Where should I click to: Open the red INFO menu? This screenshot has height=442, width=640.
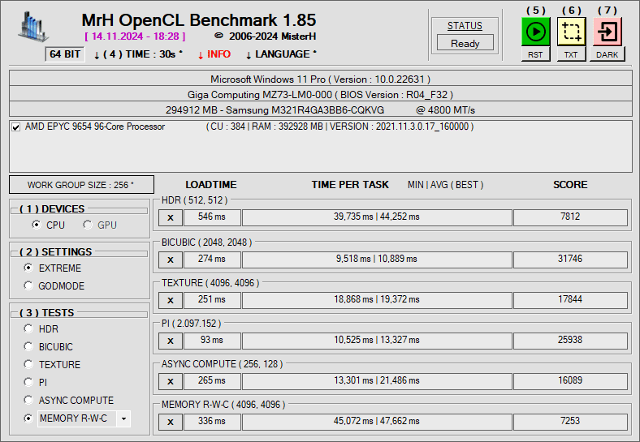click(214, 54)
